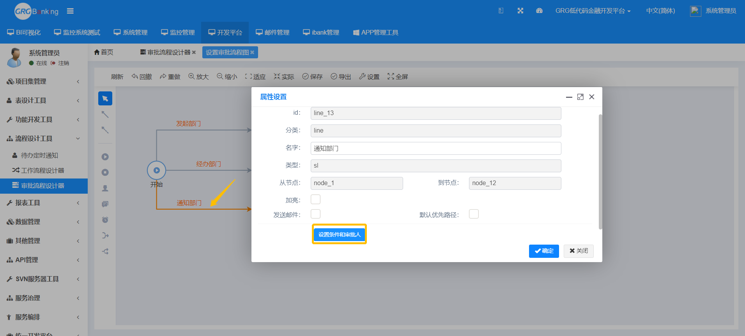Click the 重做 redo toolbar item
The width and height of the screenshot is (745, 336).
(x=170, y=77)
